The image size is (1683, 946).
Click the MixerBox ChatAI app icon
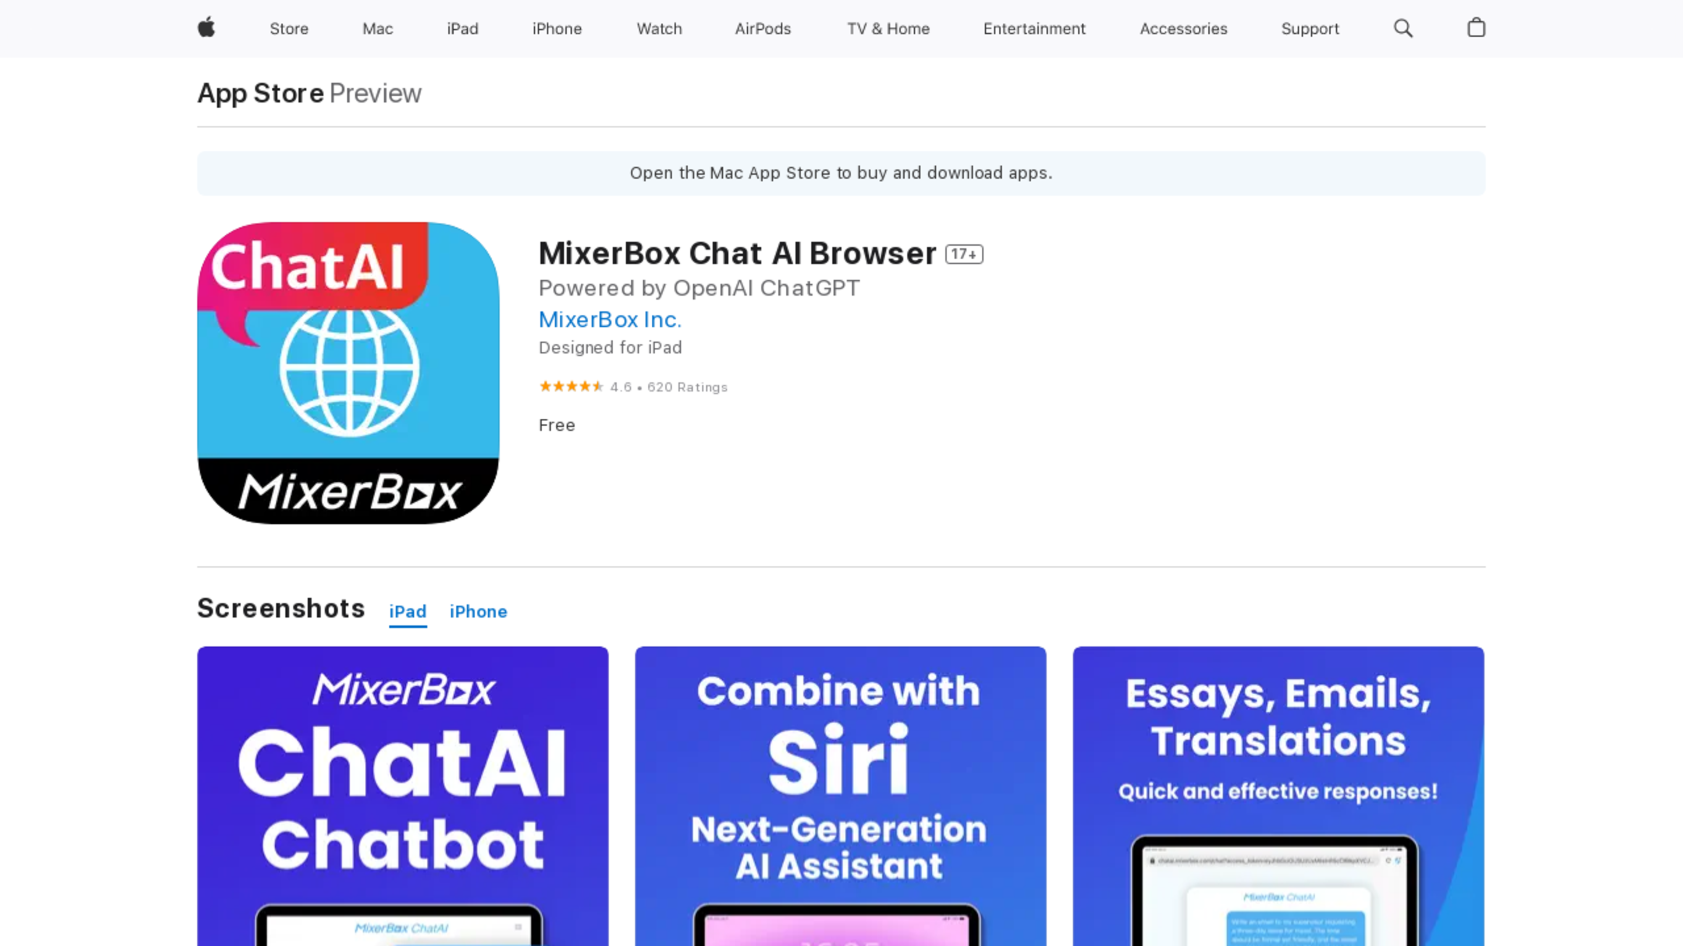(348, 373)
